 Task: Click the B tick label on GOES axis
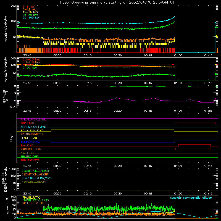[x=15, y=93]
